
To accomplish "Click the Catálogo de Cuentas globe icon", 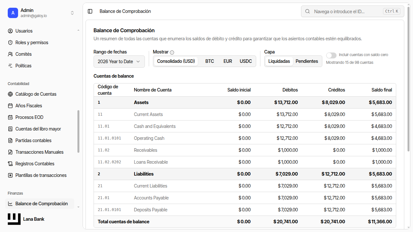I will click(x=10, y=94).
